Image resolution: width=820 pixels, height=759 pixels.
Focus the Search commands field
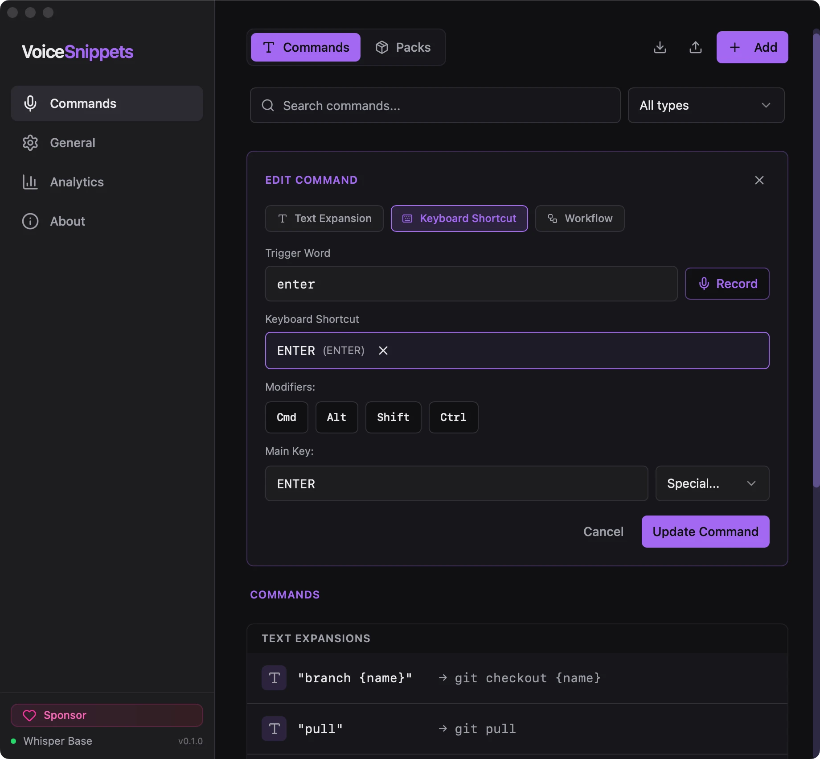click(x=435, y=105)
